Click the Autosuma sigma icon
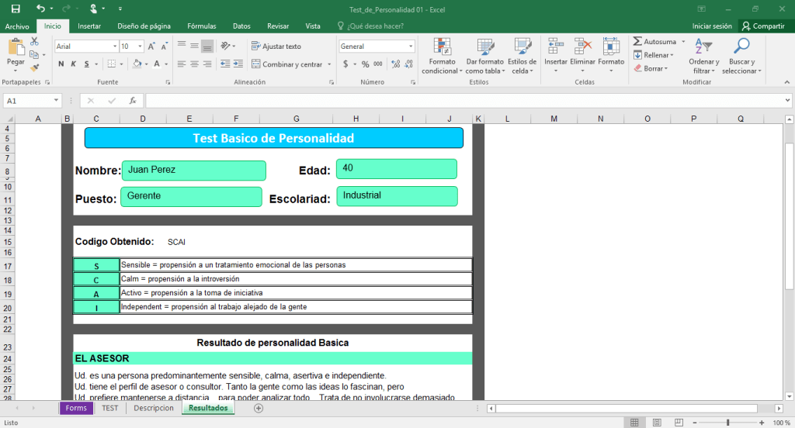Screen dimensions: 795x428 point(637,42)
